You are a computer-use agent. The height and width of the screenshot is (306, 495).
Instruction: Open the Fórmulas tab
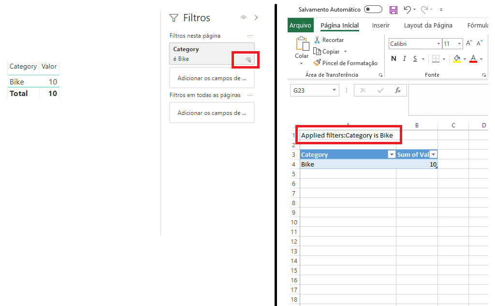478,25
